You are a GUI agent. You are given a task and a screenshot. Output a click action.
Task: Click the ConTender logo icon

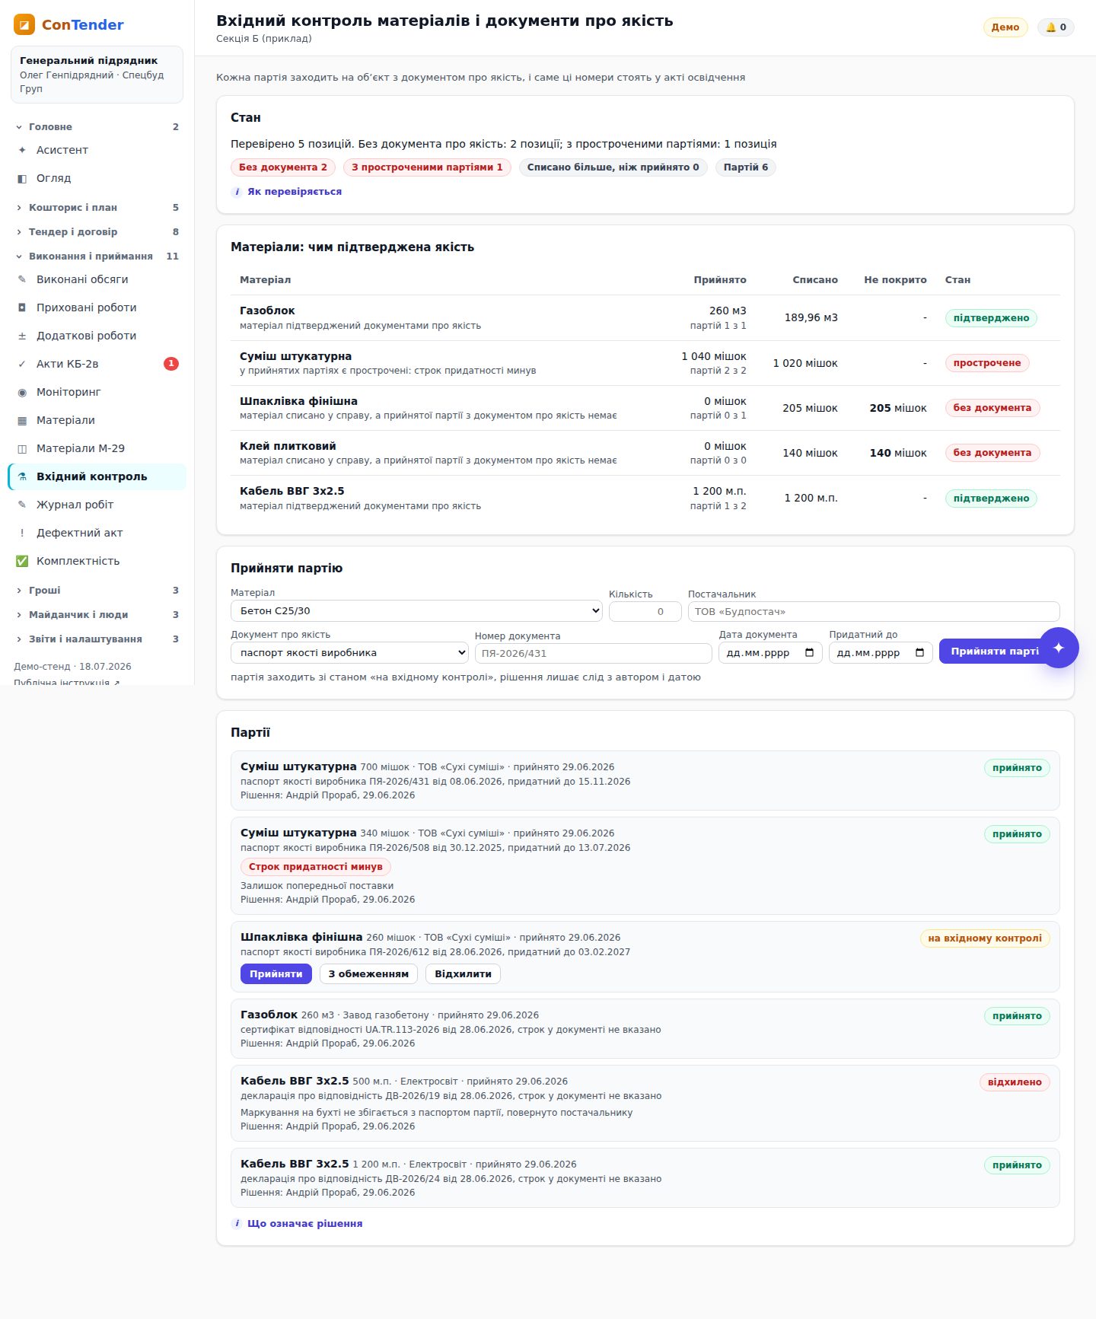24,24
